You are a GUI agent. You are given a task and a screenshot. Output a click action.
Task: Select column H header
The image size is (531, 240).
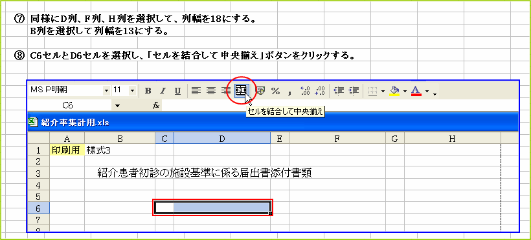pyautogui.click(x=453, y=139)
